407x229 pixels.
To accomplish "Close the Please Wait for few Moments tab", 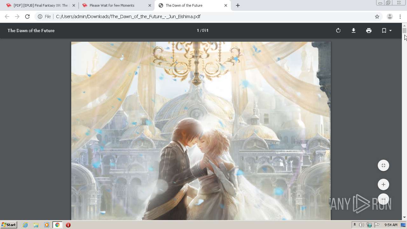I will coord(150,5).
